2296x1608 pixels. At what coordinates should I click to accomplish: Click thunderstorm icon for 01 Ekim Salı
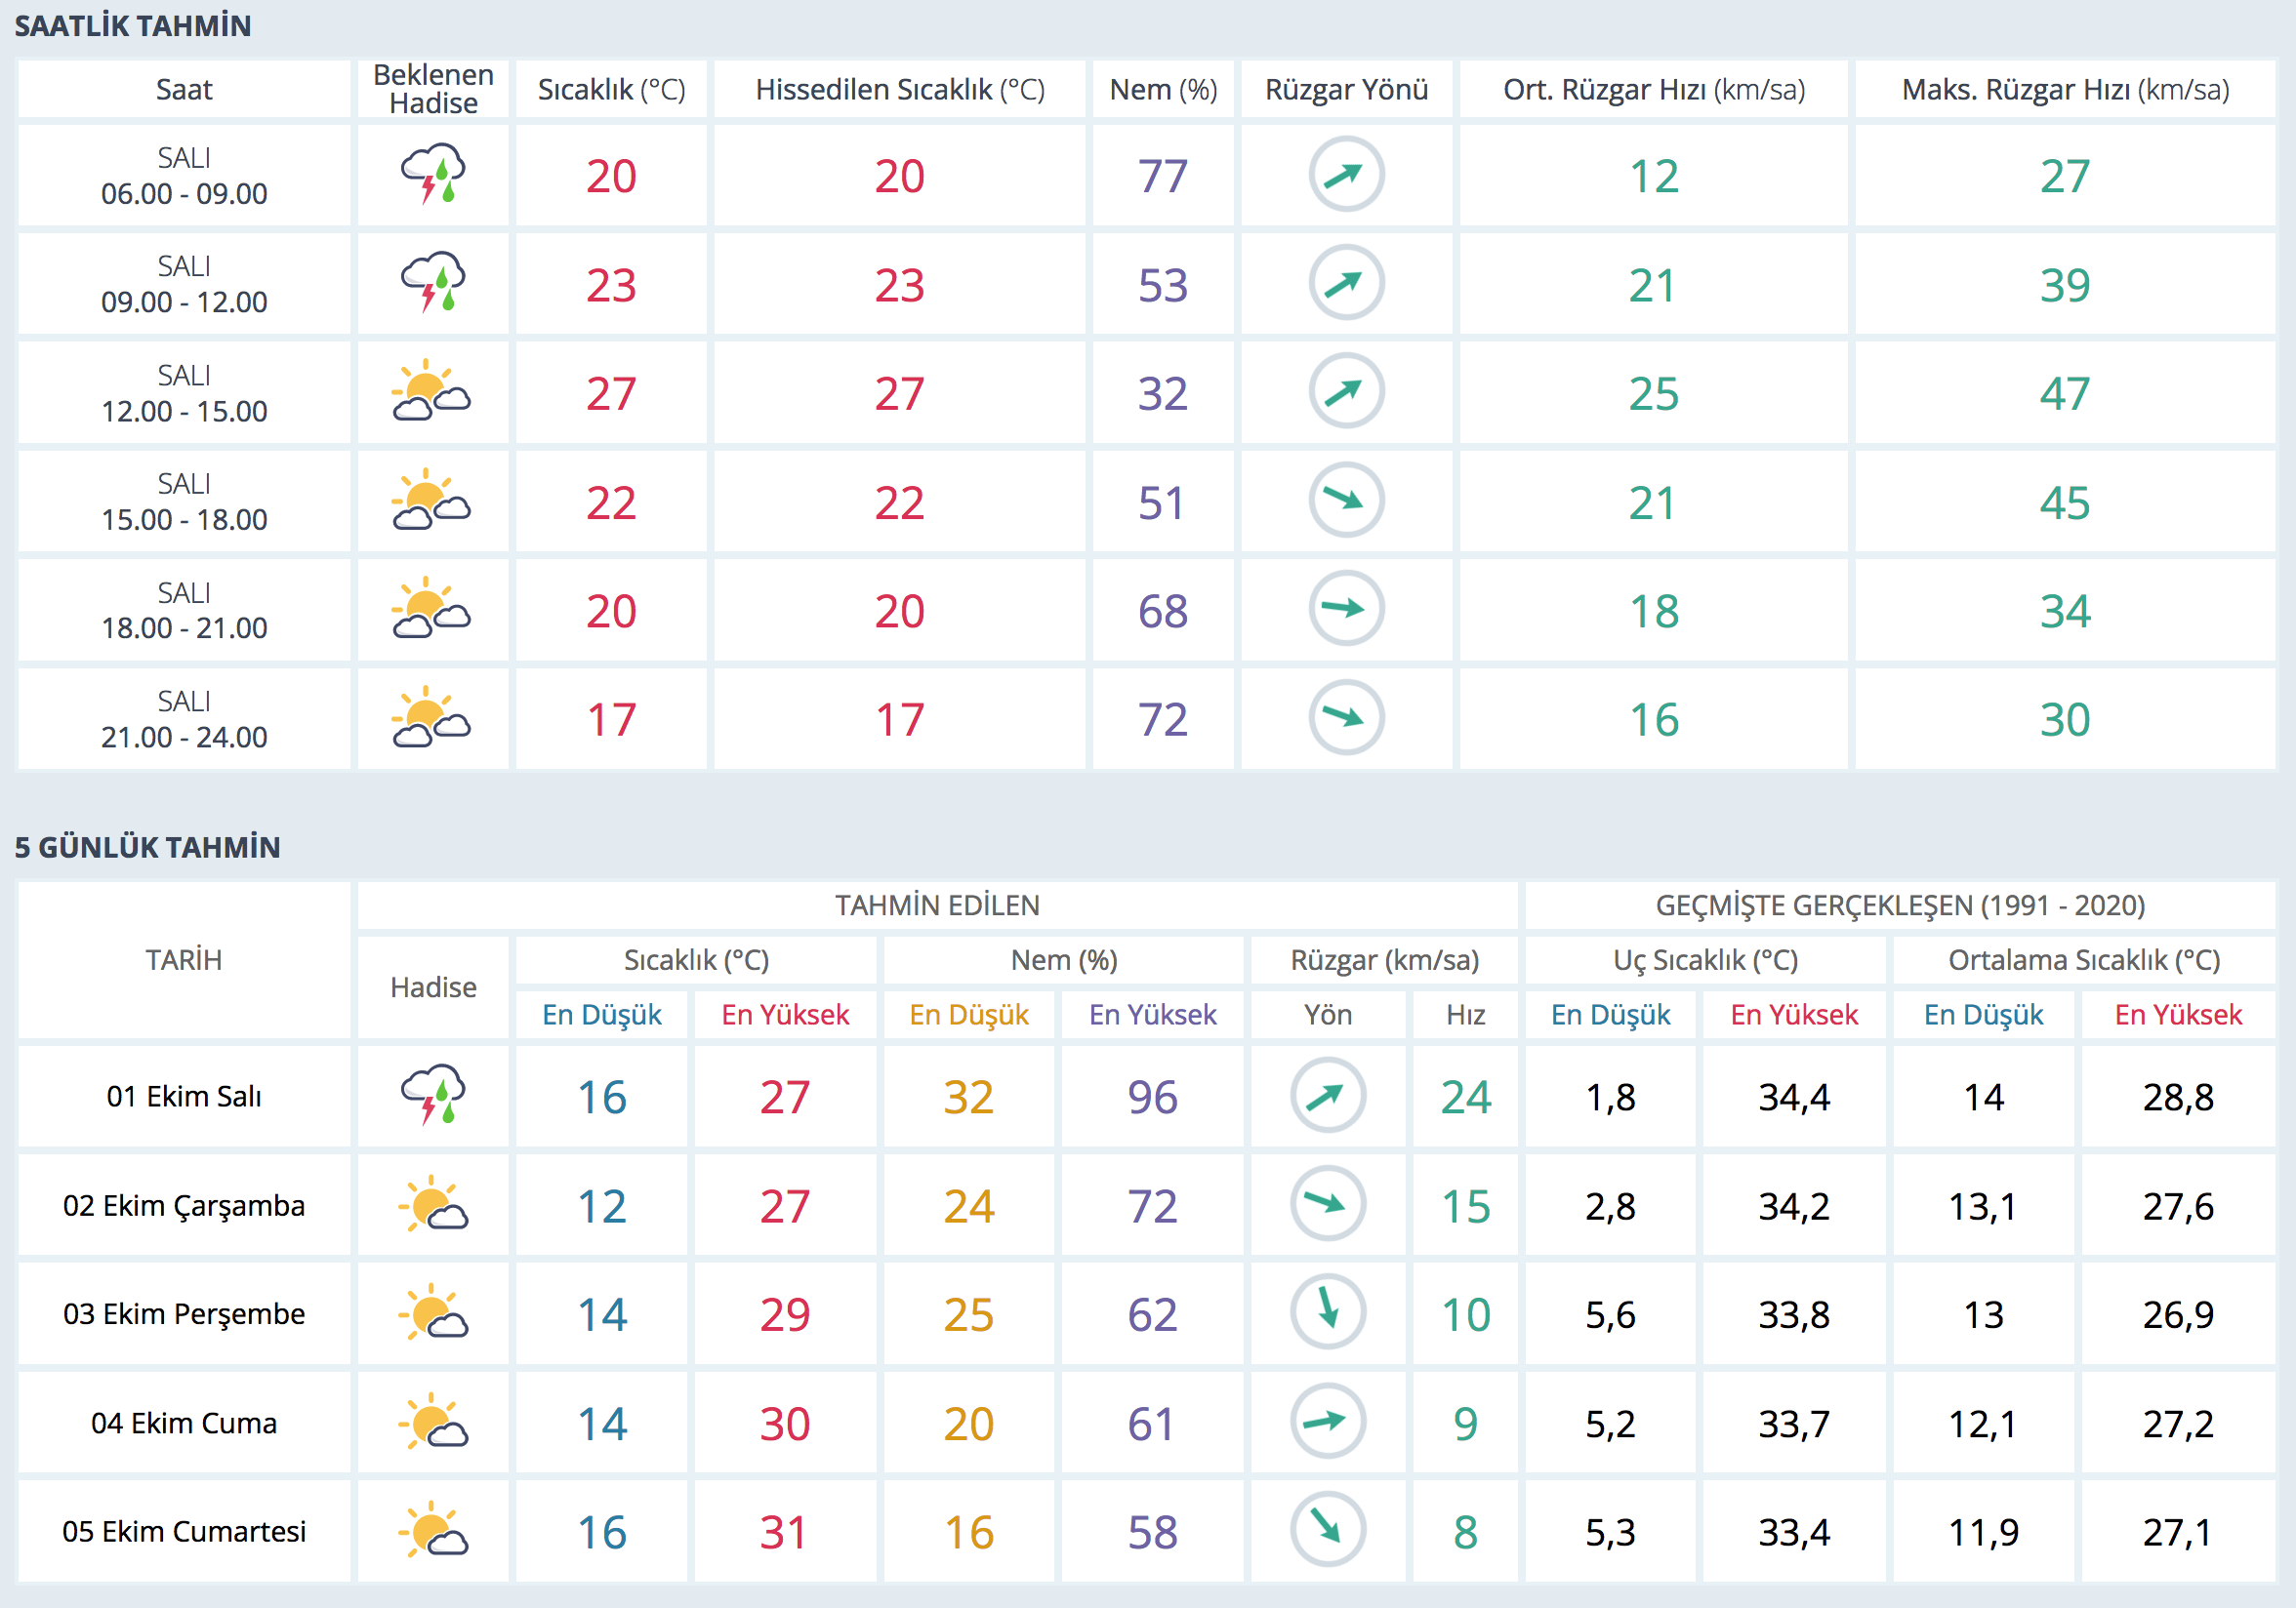pos(433,1096)
